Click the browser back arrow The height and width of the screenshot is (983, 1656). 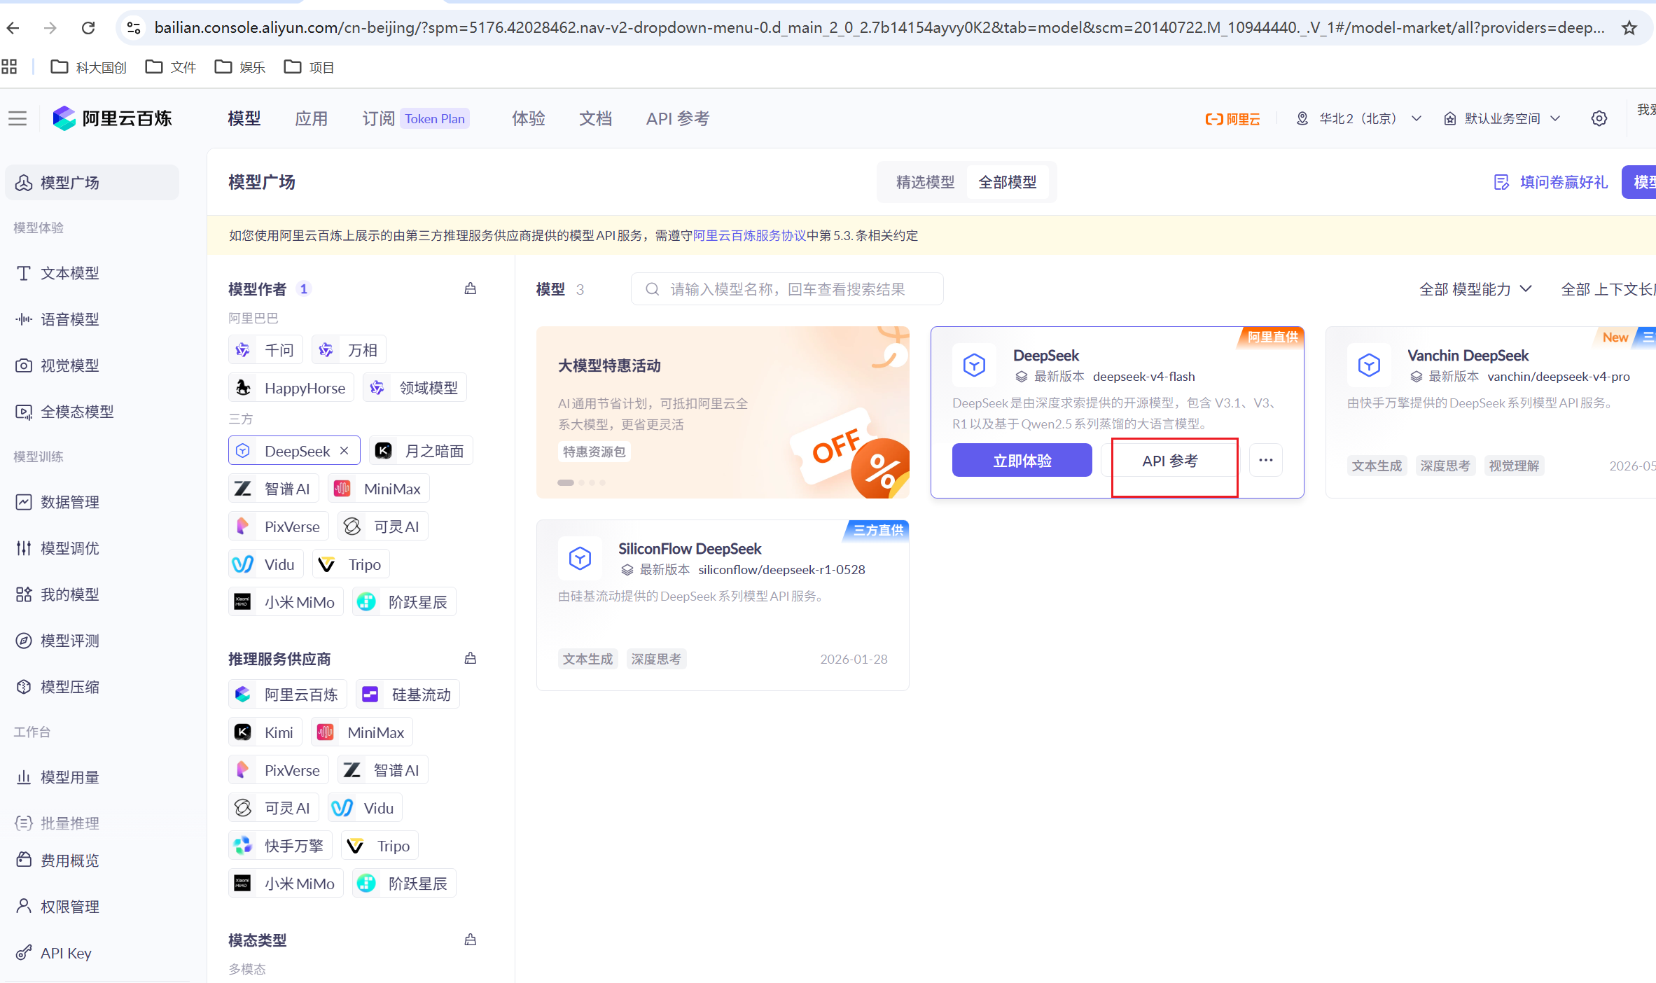pyautogui.click(x=13, y=28)
